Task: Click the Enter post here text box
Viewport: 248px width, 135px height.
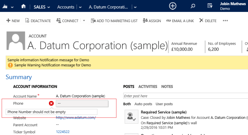Action: click(x=185, y=96)
